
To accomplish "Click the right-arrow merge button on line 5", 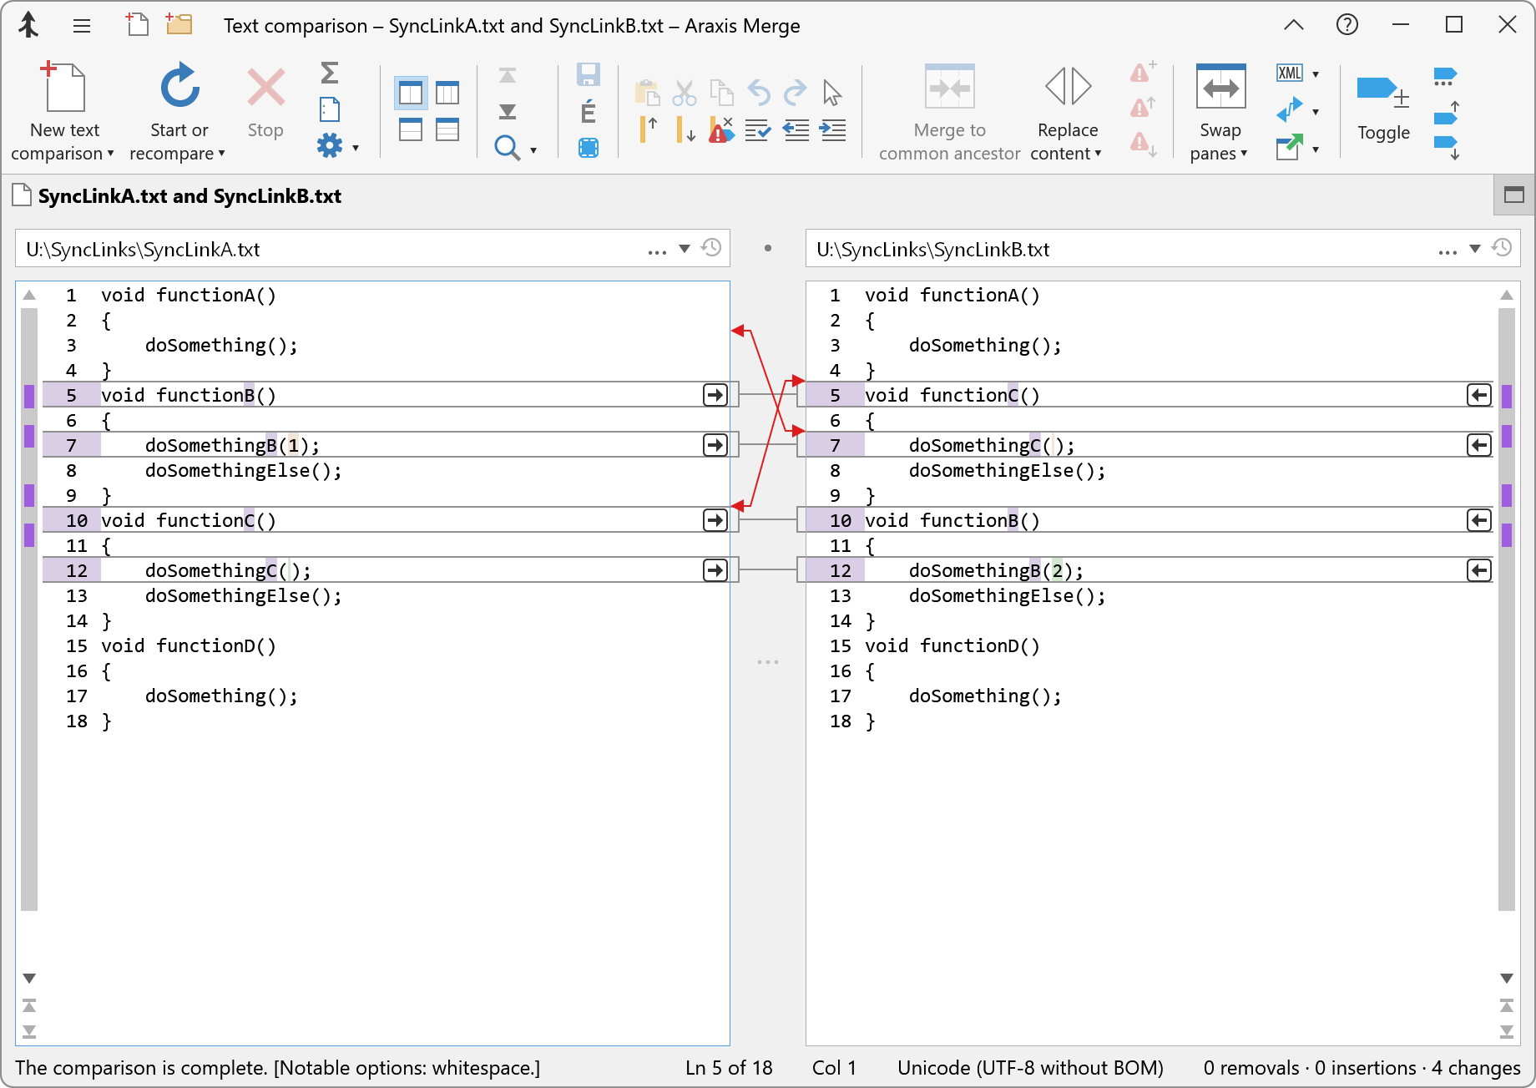I will 715,395.
